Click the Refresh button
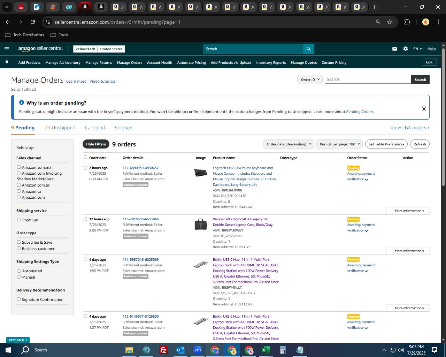Viewport: 446px width, 357px height. click(420, 144)
